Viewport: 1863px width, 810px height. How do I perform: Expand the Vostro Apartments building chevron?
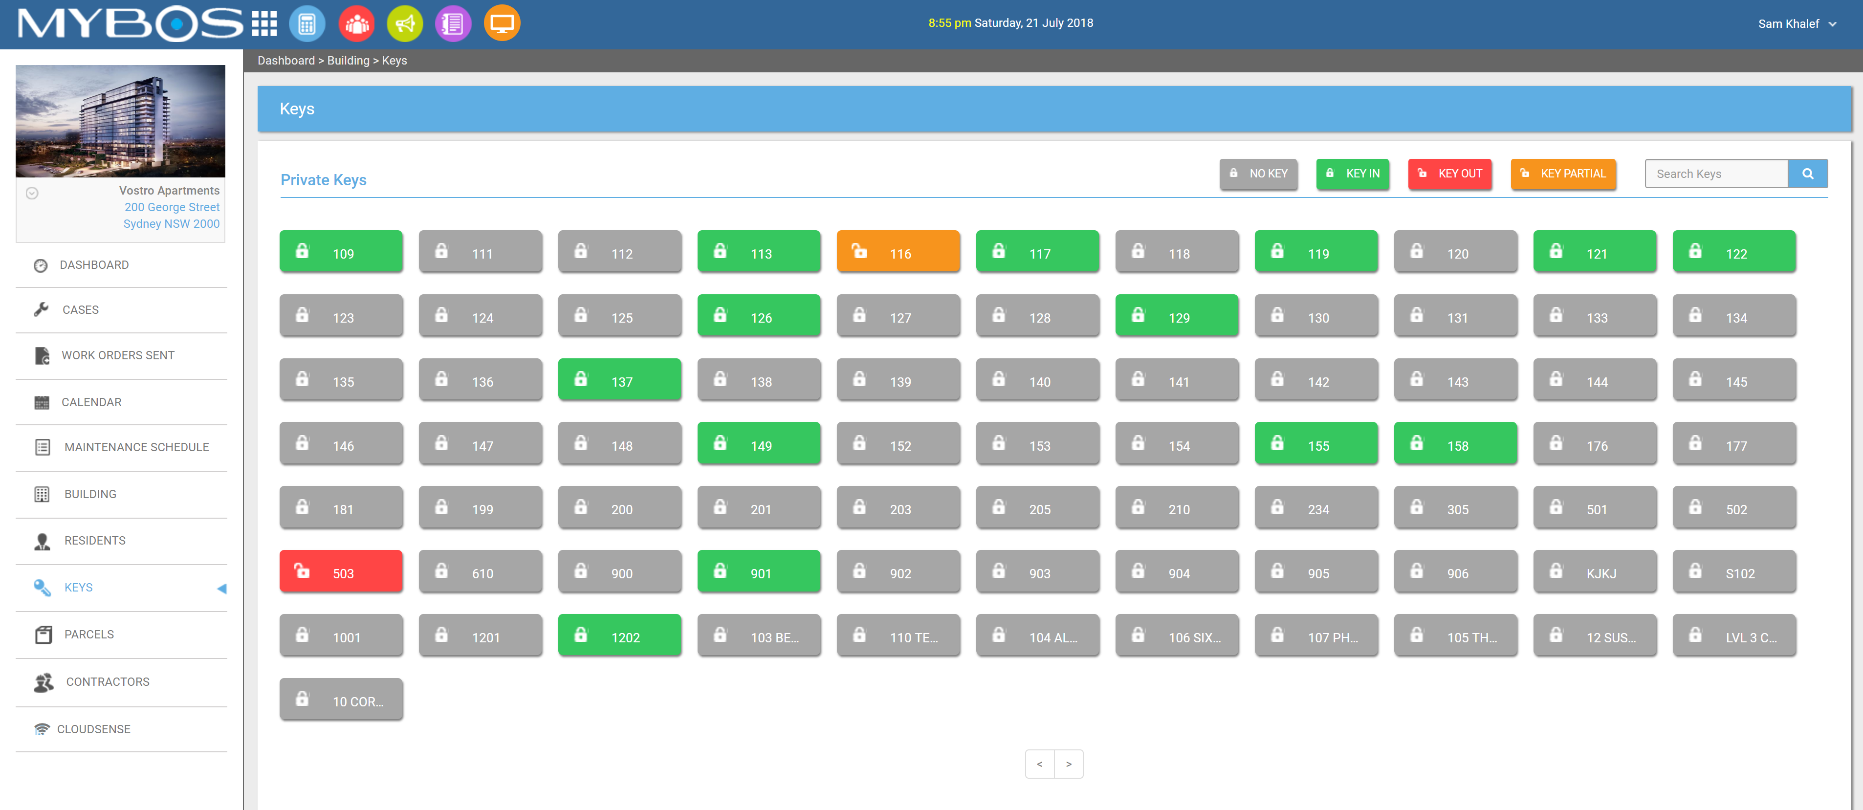pyautogui.click(x=32, y=193)
